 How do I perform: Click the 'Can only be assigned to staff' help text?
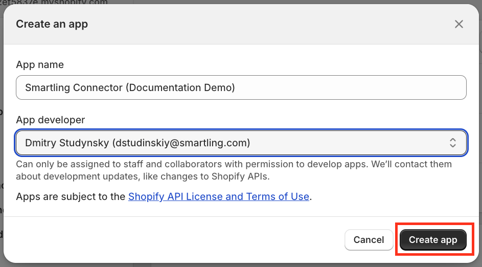tap(234, 170)
